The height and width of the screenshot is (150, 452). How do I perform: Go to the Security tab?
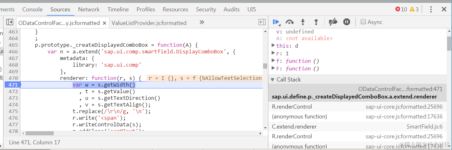tap(206, 9)
